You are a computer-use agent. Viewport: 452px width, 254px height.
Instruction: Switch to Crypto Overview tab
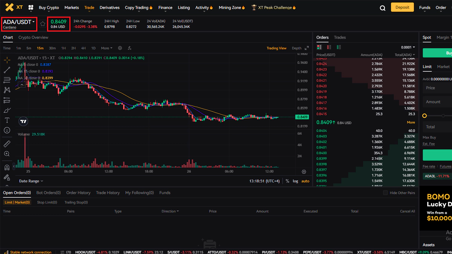tap(33, 37)
